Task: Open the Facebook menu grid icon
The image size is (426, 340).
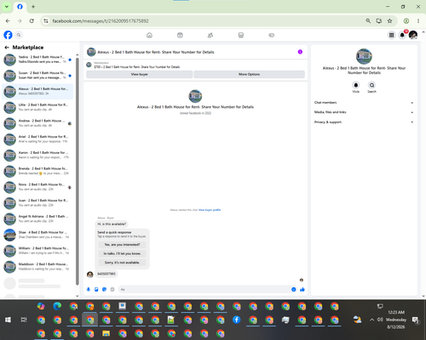Action: click(x=391, y=35)
